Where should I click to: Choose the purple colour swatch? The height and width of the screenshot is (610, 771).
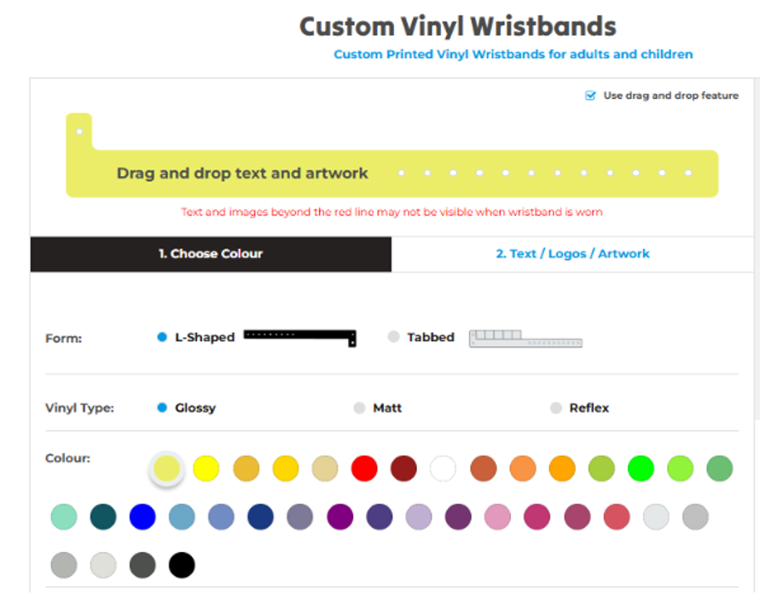click(x=339, y=517)
